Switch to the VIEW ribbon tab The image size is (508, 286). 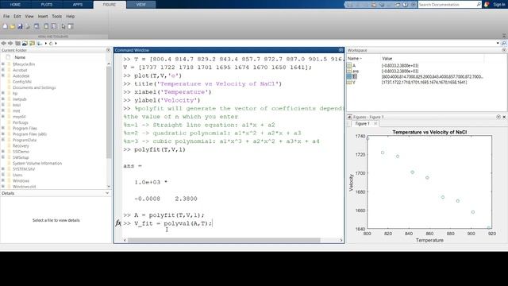point(141,5)
